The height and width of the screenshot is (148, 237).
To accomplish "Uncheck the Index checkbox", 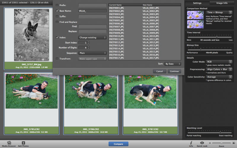I will tap(57, 38).
